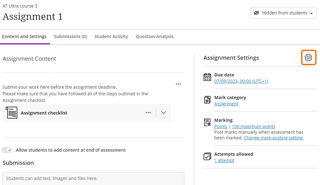Open three-dot menu above instructions text
The image size is (320, 185).
click(x=178, y=84)
